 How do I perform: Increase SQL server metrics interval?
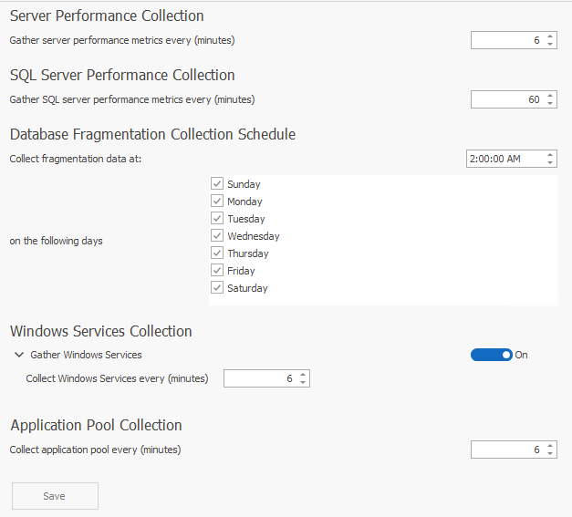pos(550,96)
